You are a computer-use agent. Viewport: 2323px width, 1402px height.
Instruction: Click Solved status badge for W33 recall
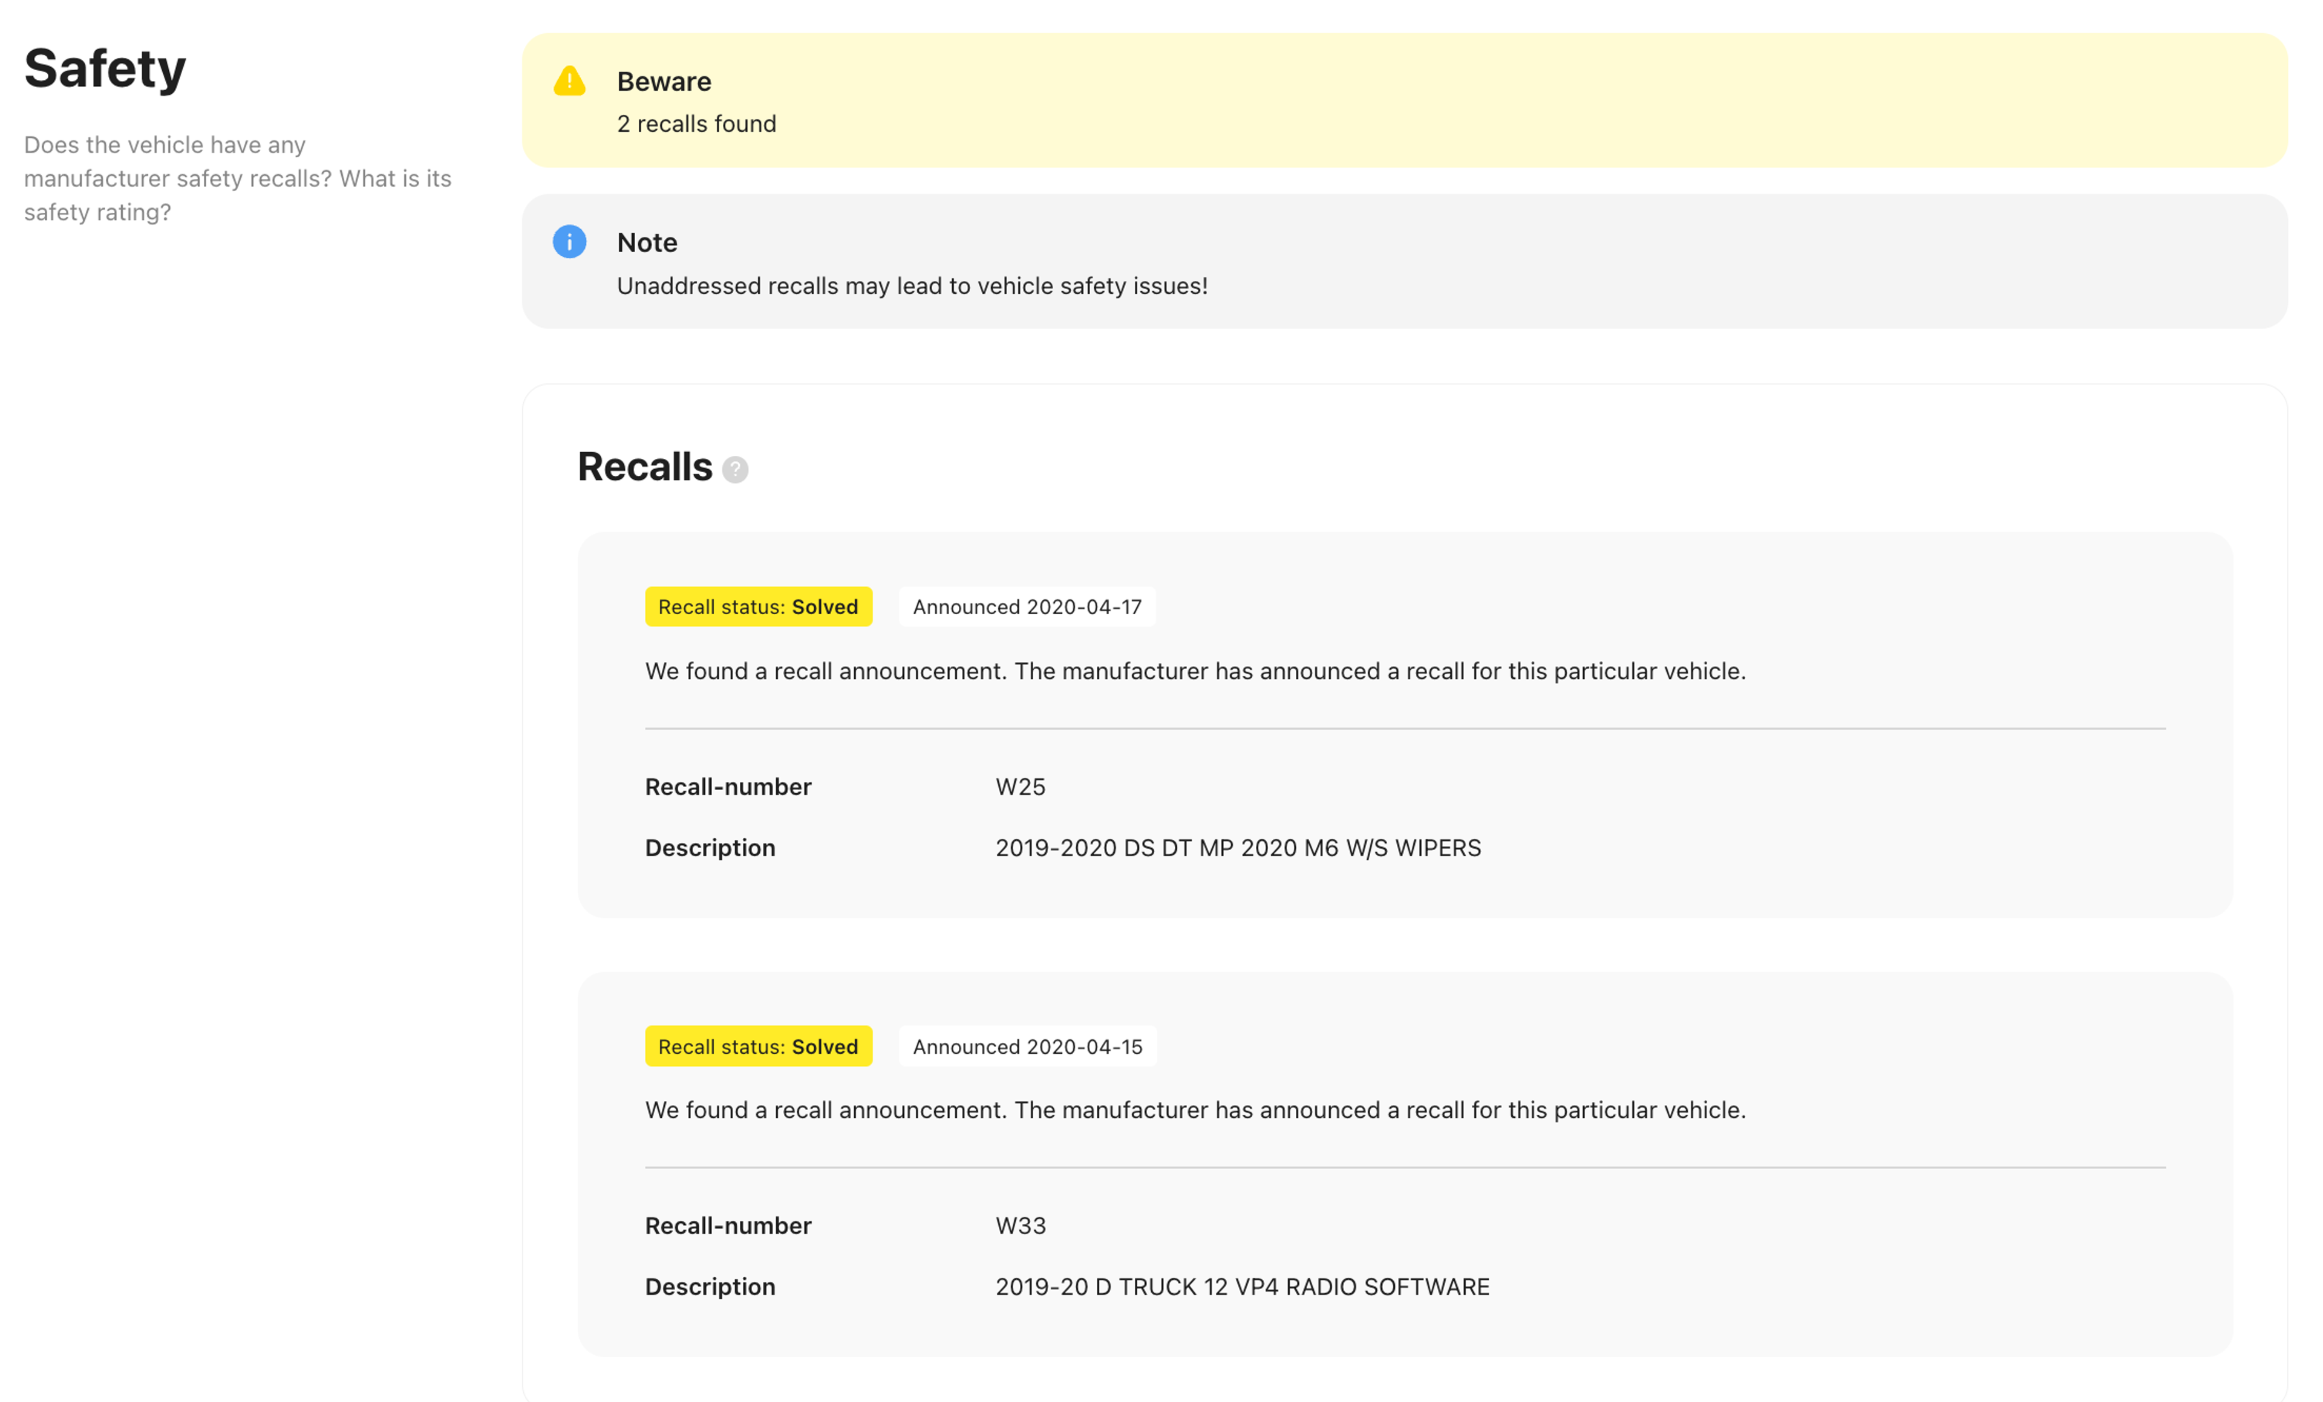pos(758,1046)
